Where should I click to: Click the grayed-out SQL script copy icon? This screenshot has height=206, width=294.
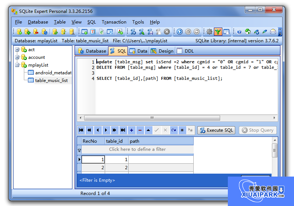pos(158,32)
